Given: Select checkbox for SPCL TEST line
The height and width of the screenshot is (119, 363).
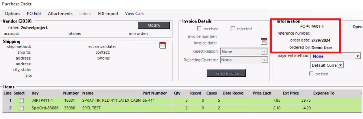Looking at the screenshot, I should [21, 108].
